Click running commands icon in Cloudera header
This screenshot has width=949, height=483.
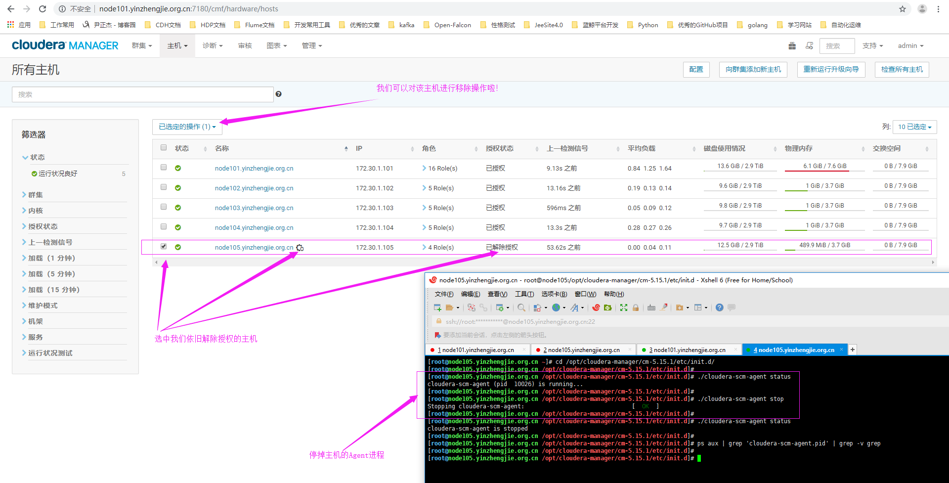click(809, 45)
